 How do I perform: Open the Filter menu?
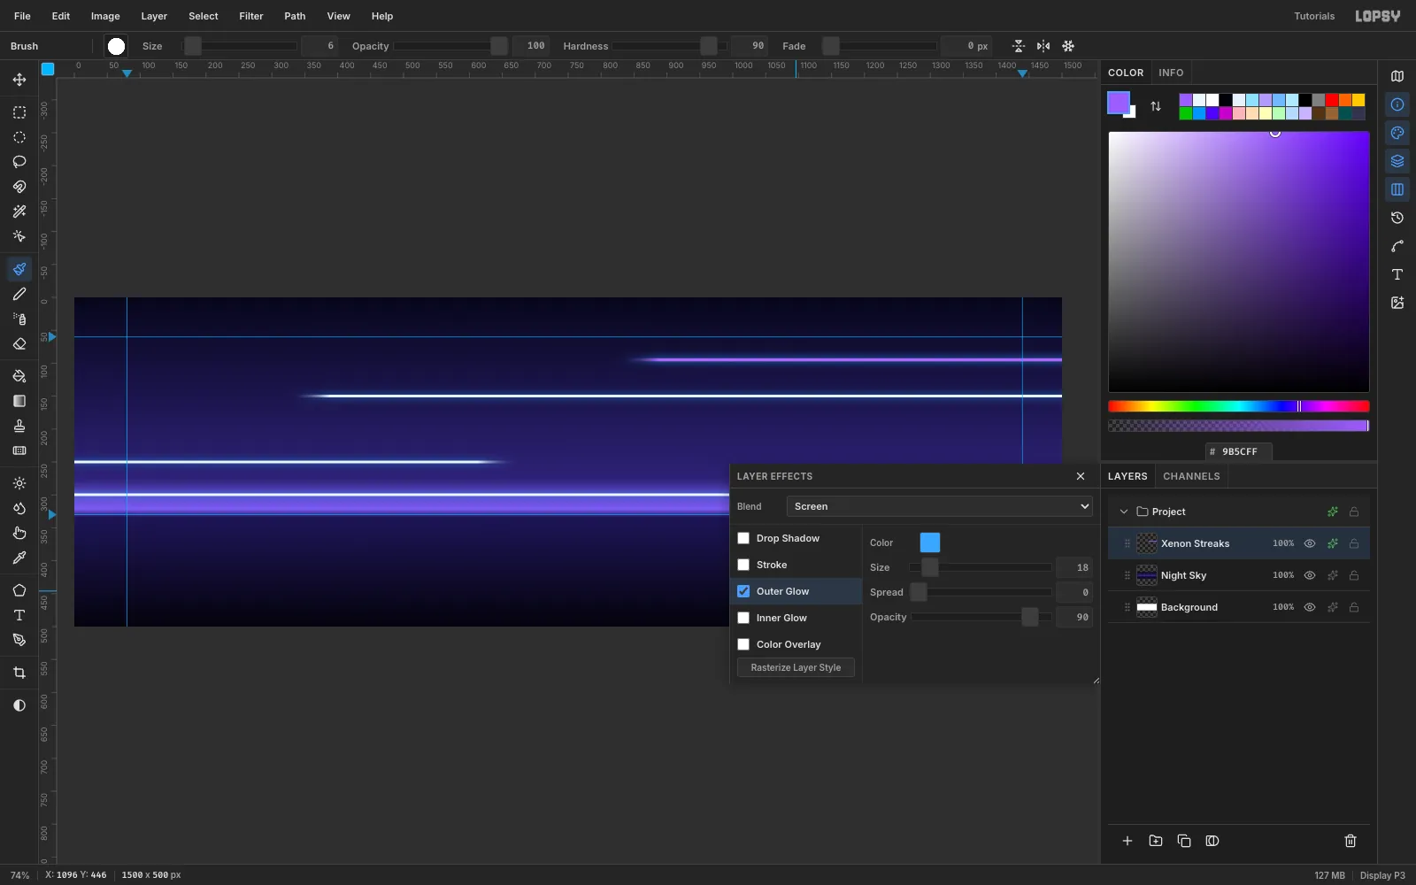coord(251,16)
